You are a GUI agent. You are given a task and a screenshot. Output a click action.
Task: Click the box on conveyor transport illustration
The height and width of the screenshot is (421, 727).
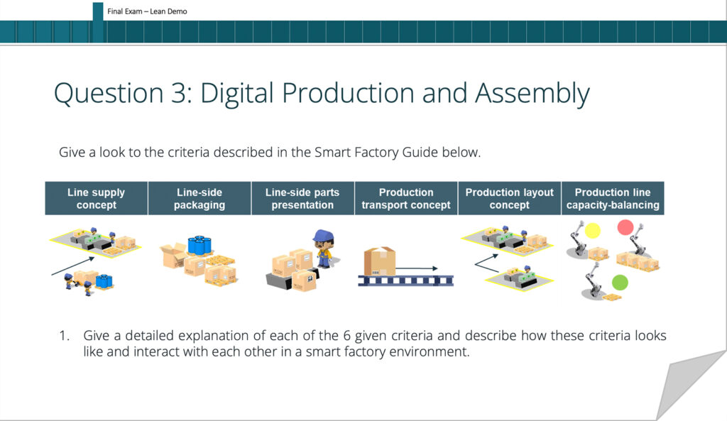pyautogui.click(x=405, y=266)
